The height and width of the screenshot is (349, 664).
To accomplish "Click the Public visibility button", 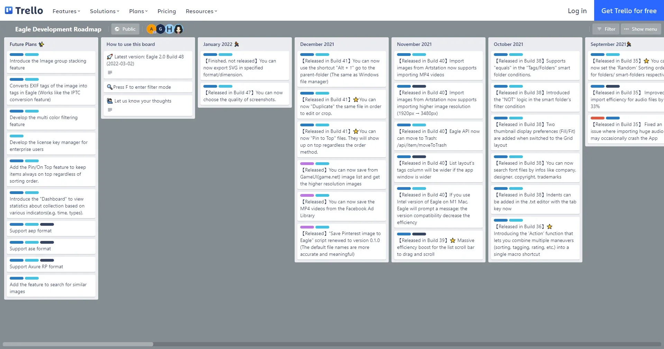I will click(x=125, y=29).
